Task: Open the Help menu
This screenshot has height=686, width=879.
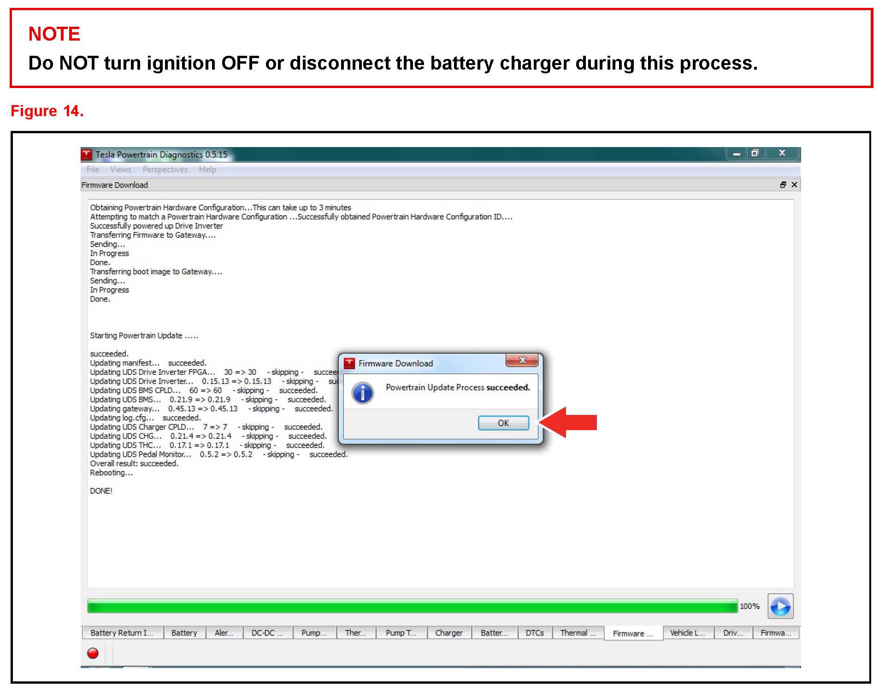Action: pyautogui.click(x=207, y=170)
